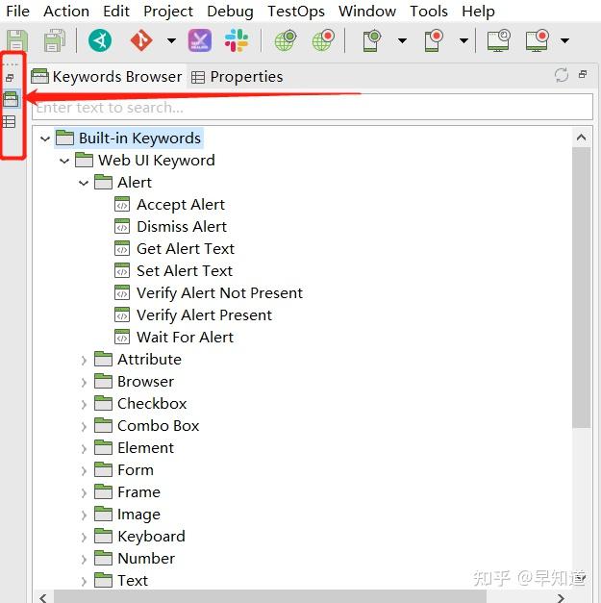Open the Spy Mobile dropdown arrow
This screenshot has height=603, width=601.
point(402,40)
